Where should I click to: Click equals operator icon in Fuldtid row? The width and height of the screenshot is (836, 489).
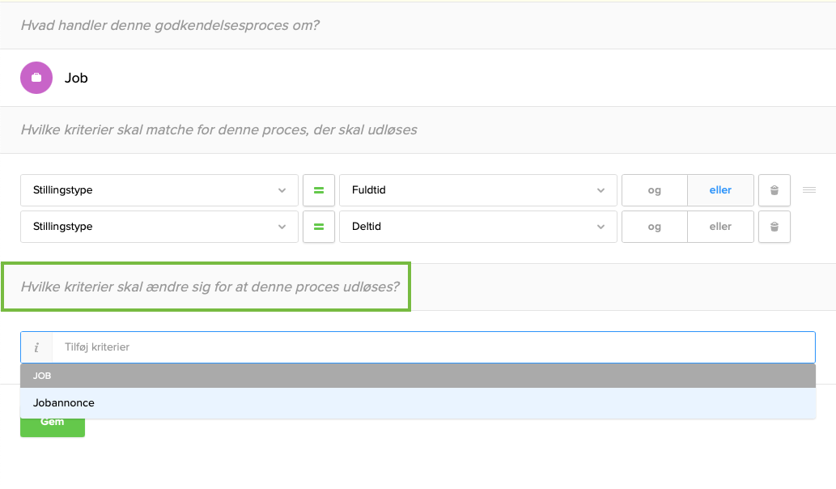coord(319,190)
